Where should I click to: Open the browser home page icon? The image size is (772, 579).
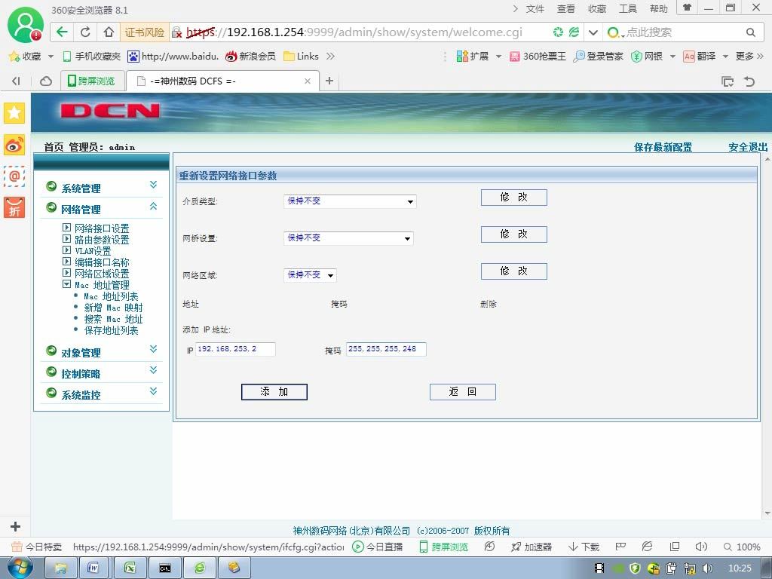point(109,32)
